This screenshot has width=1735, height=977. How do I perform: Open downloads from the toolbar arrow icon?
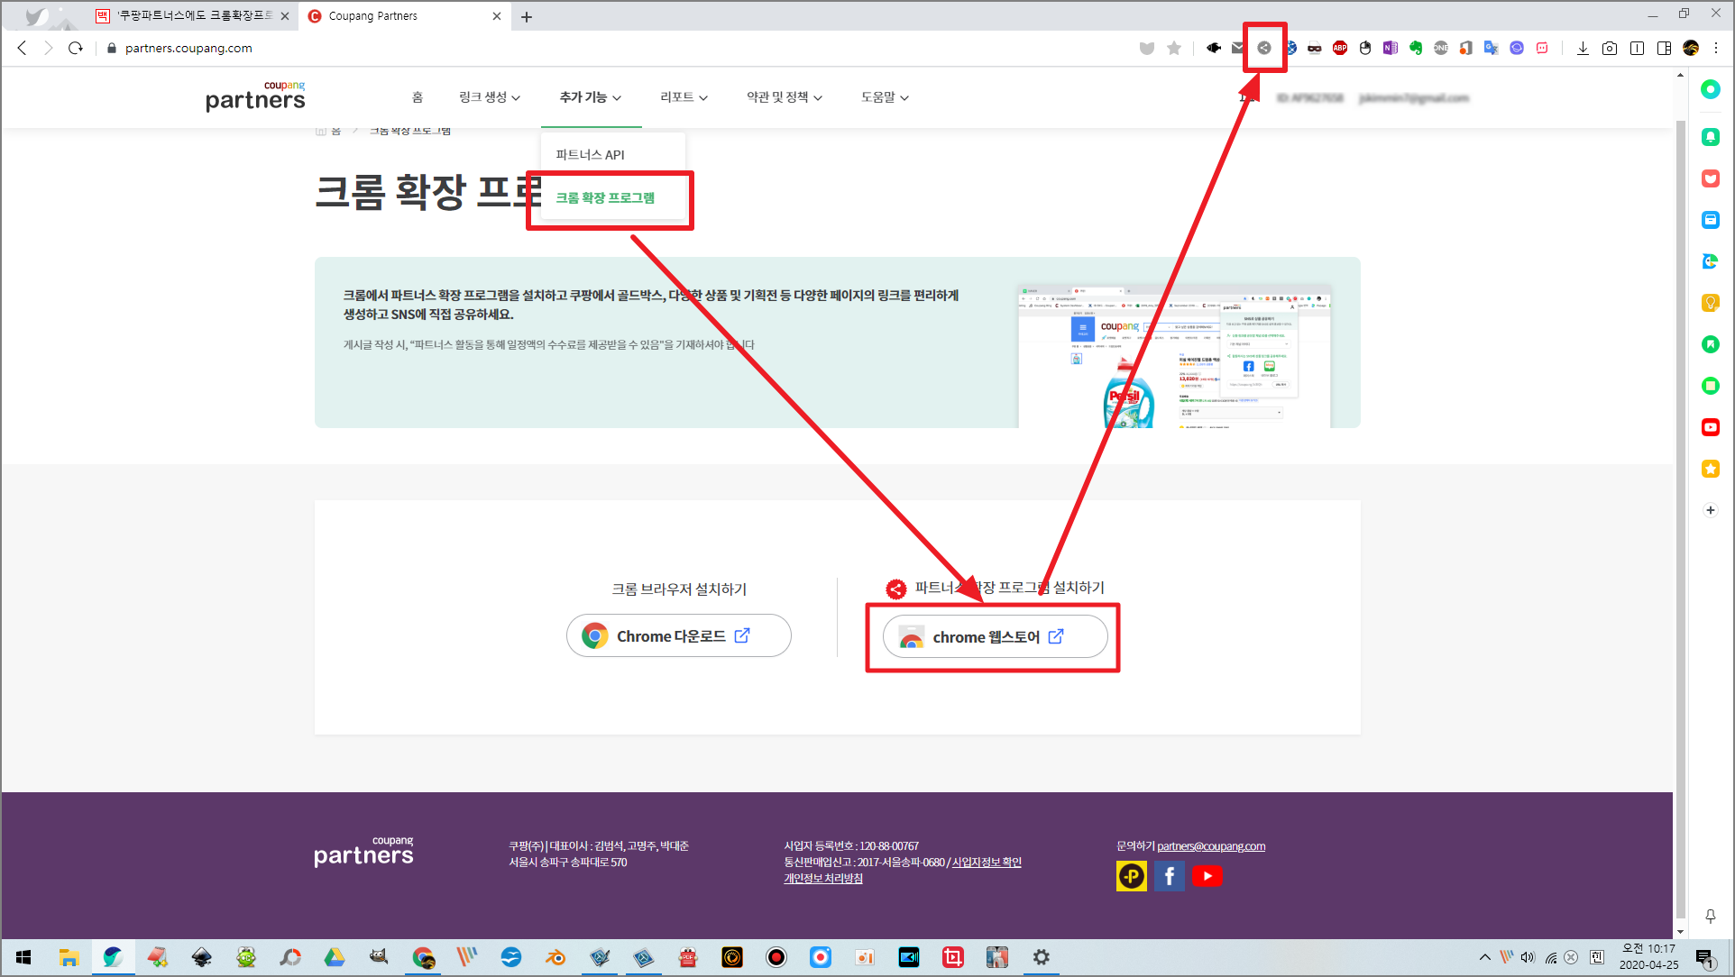point(1583,48)
